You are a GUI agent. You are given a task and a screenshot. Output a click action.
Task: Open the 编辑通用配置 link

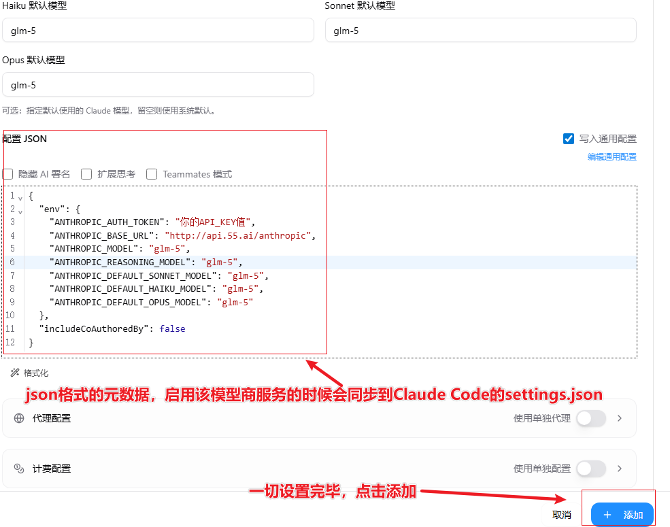[x=612, y=156]
